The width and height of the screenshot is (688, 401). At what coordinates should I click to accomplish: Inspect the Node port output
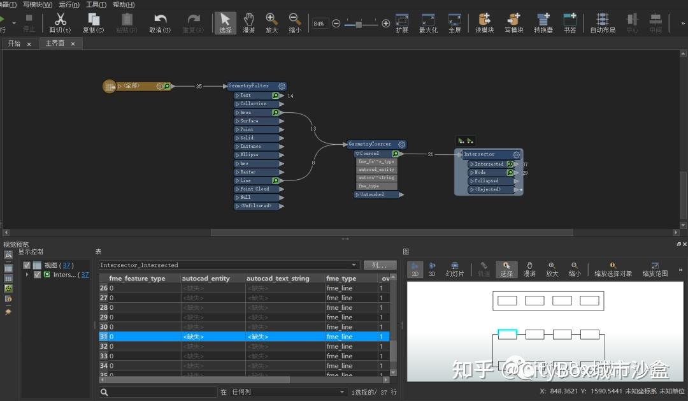tap(510, 173)
